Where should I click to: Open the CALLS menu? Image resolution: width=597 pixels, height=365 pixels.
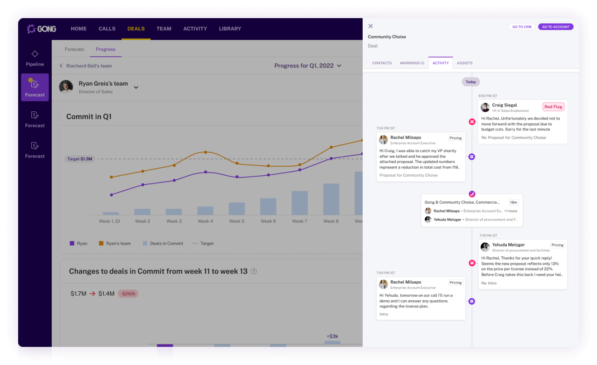107,29
